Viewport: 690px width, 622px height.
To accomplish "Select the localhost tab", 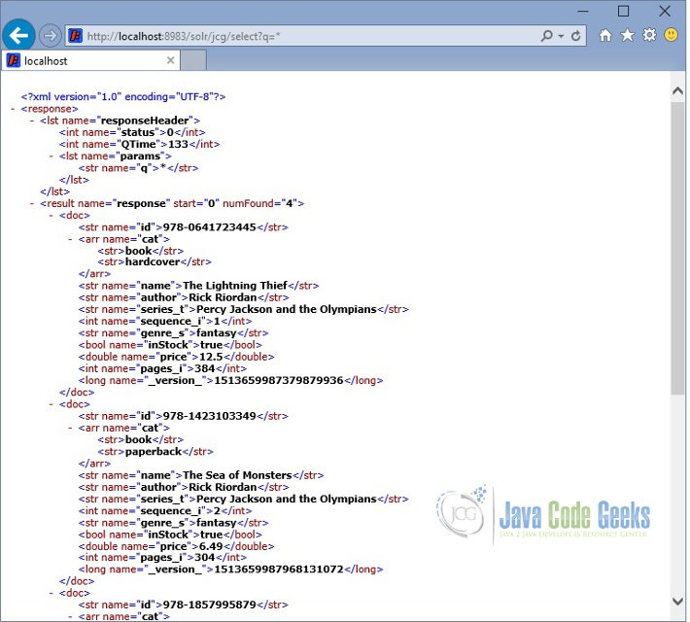I will coord(91,61).
